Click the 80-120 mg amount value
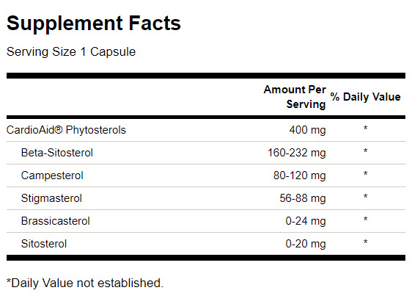412x304 pixels. 300,175
